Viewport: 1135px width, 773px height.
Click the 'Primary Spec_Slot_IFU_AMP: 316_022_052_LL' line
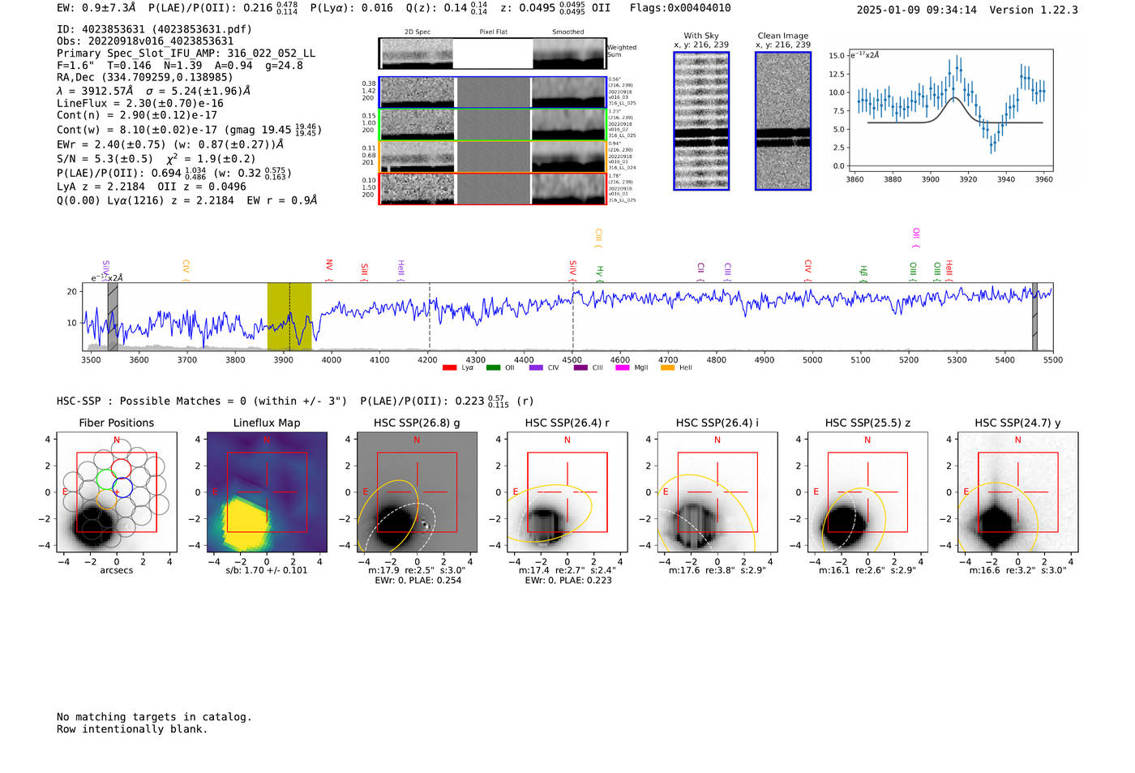coord(186,54)
